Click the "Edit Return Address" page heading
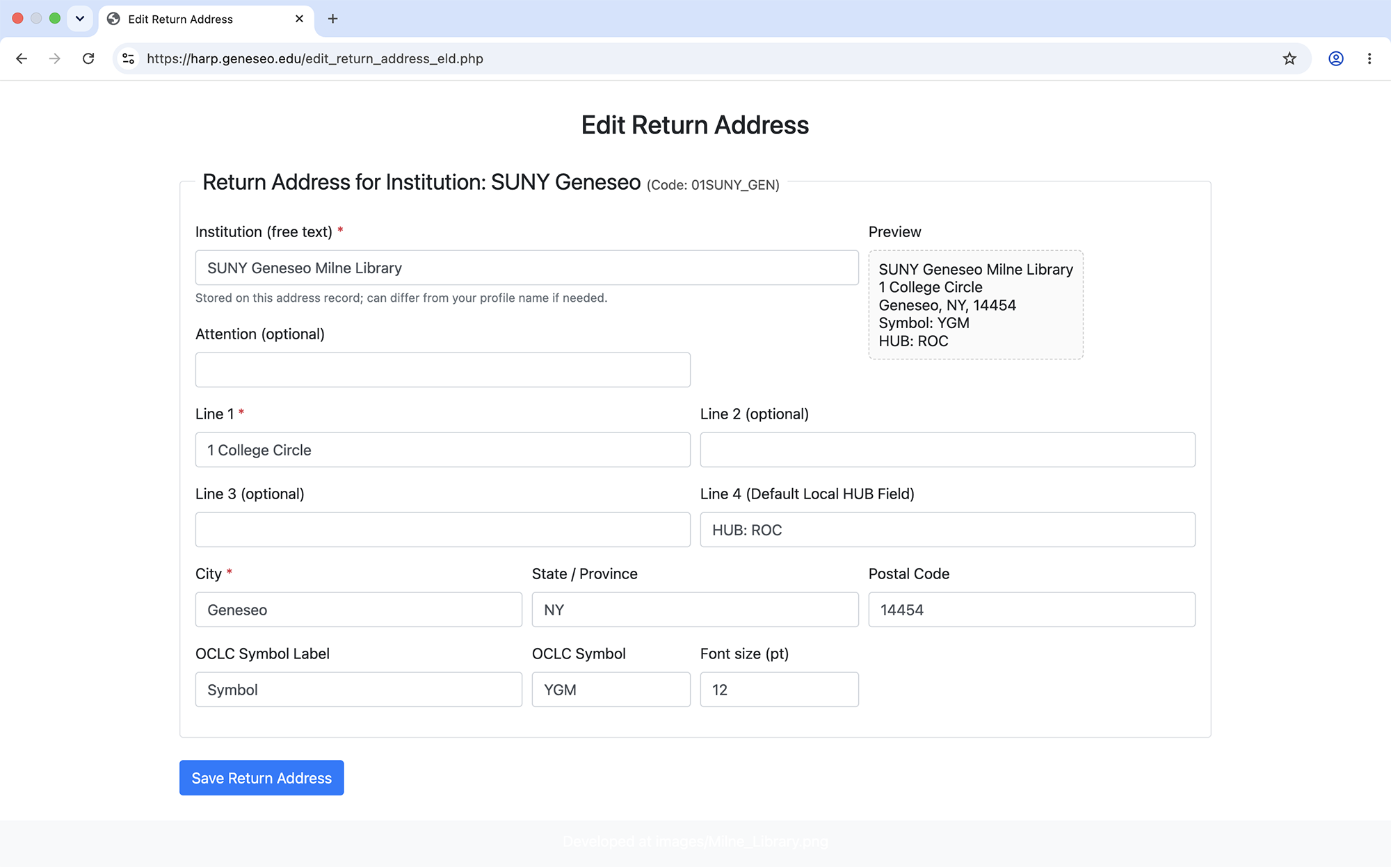 (x=695, y=125)
